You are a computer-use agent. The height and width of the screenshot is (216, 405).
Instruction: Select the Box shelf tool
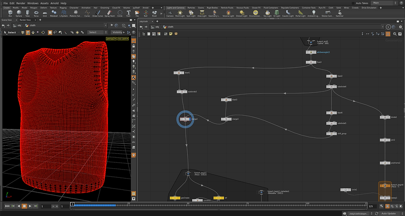(10, 14)
